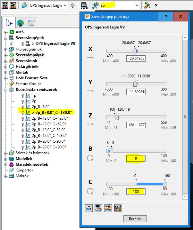Expand the Határgörbék node
193x230 pixels.
tap(5, 67)
